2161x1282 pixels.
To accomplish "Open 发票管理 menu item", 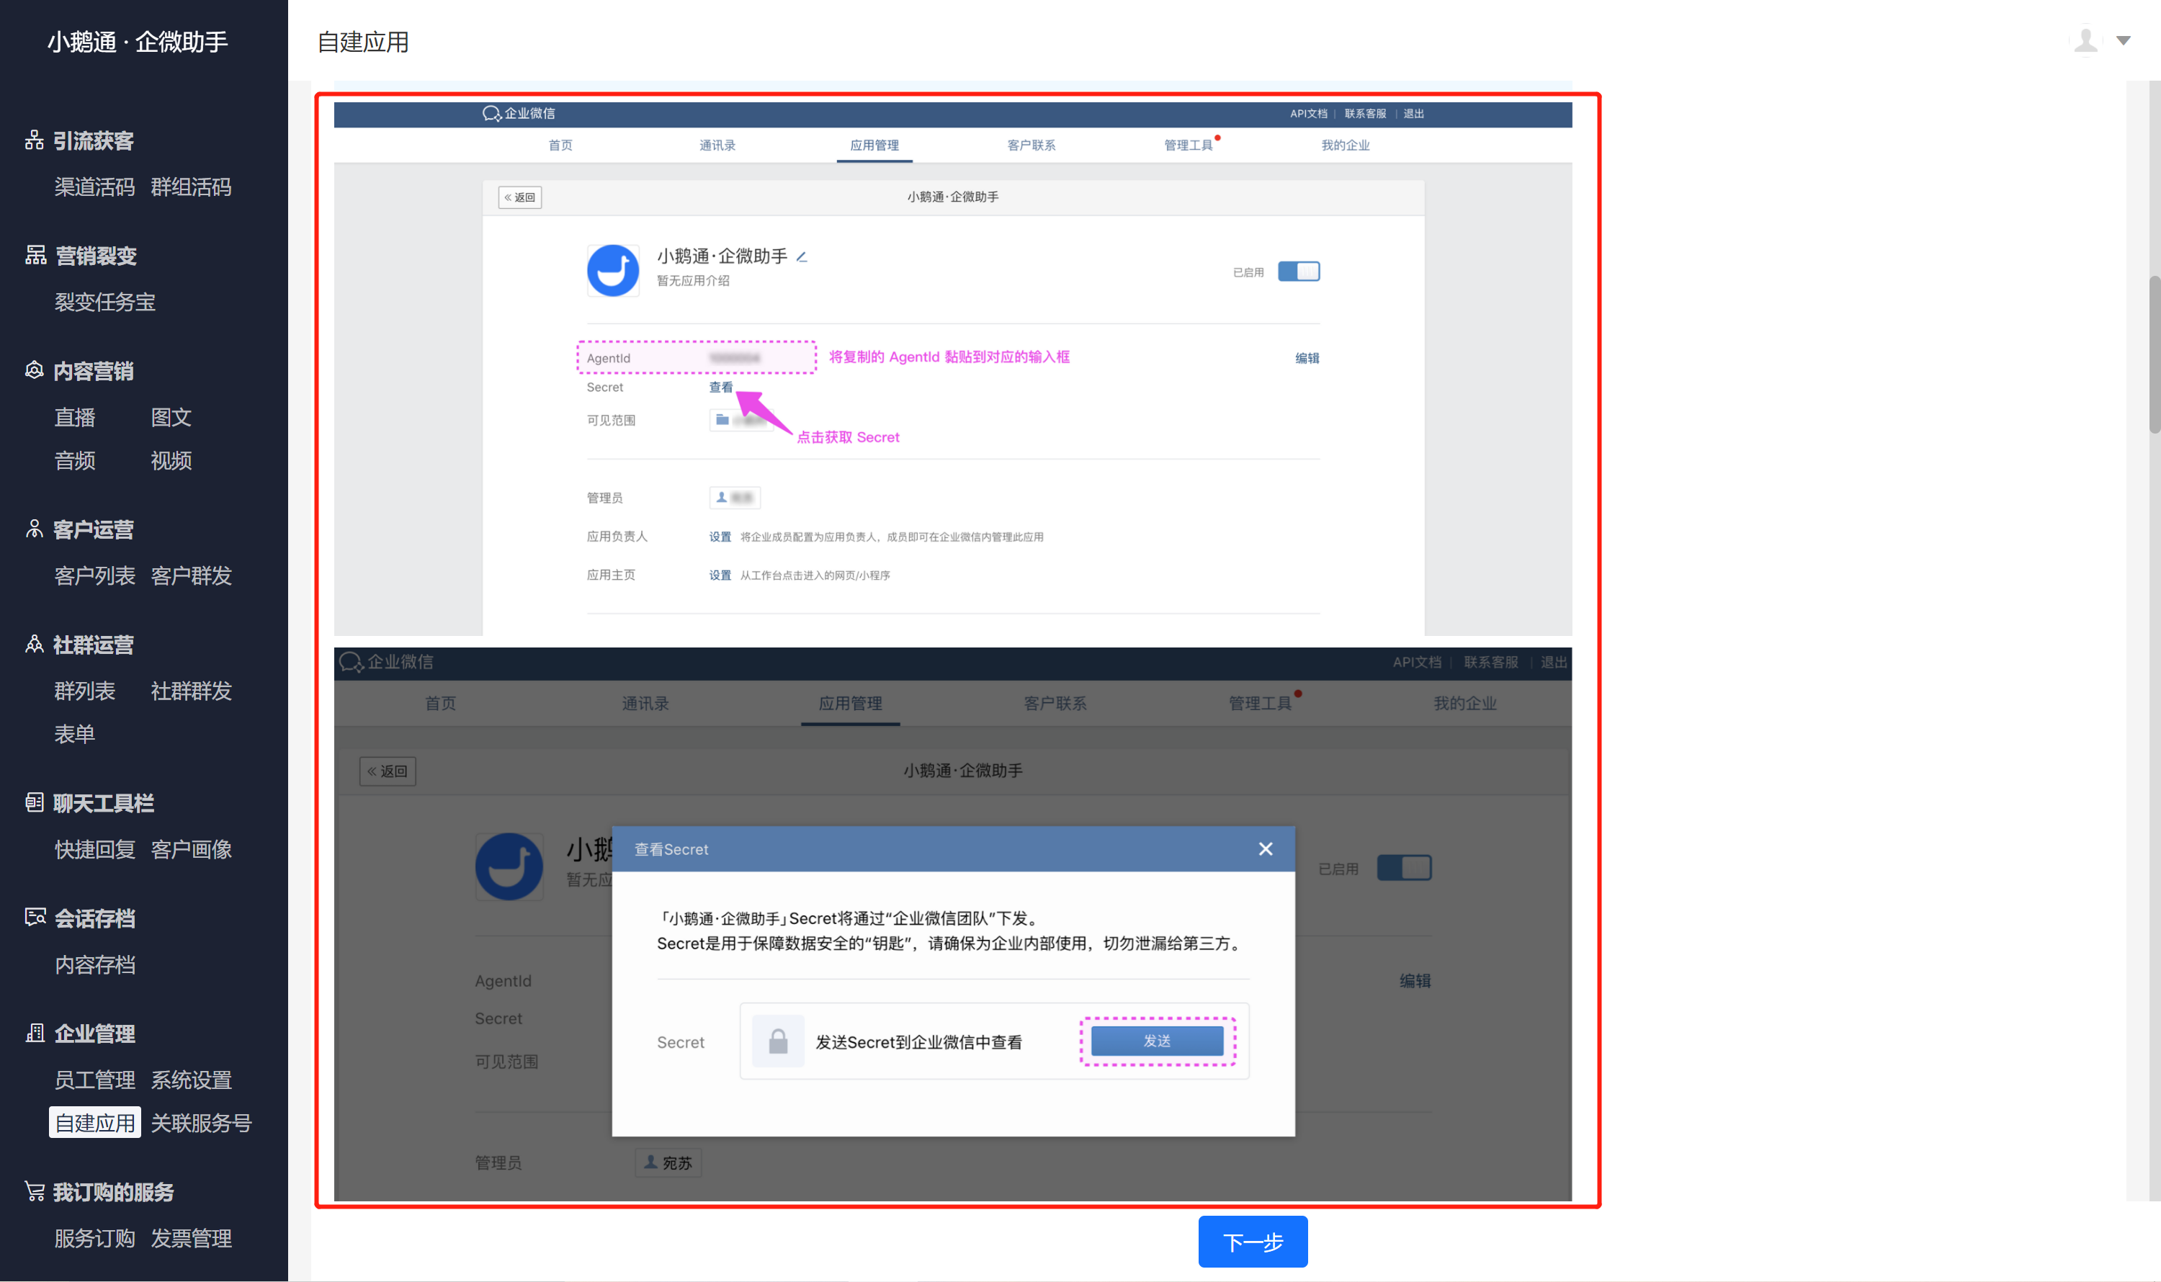I will [x=191, y=1238].
